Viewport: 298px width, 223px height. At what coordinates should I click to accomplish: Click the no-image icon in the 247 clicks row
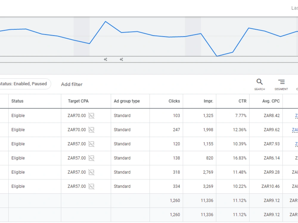pos(91,130)
